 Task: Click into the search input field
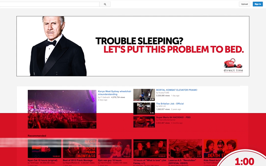pos(50,4)
